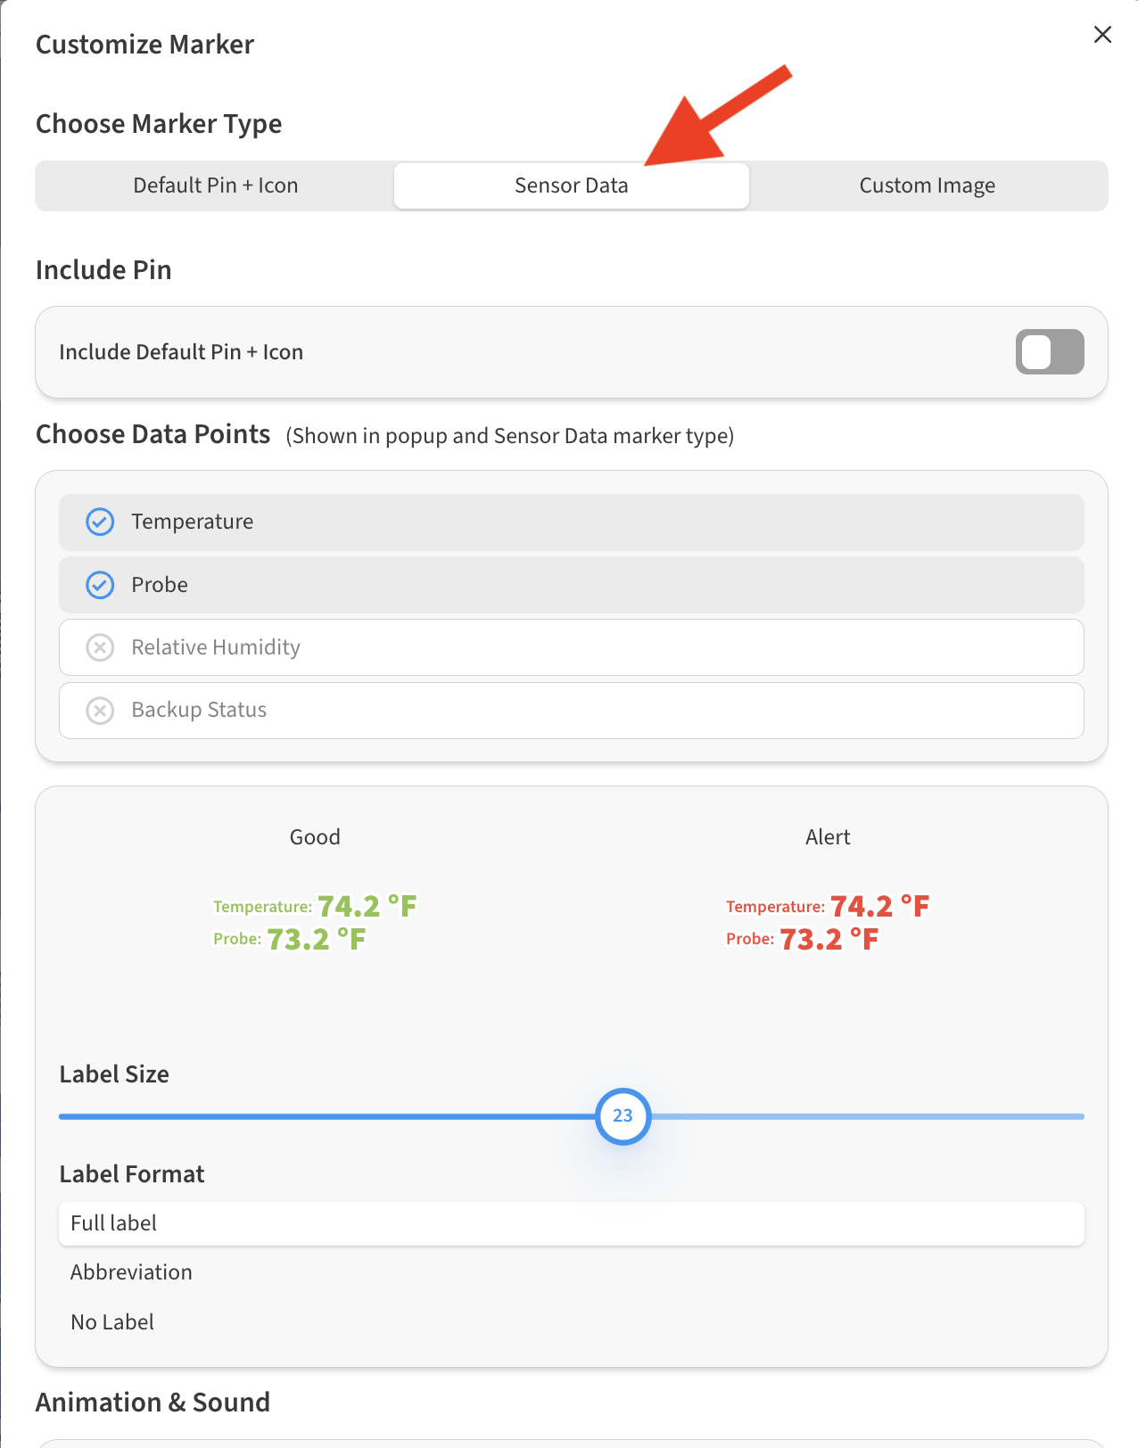
Task: Enable the Relative Humidity data point
Action: pyautogui.click(x=571, y=647)
